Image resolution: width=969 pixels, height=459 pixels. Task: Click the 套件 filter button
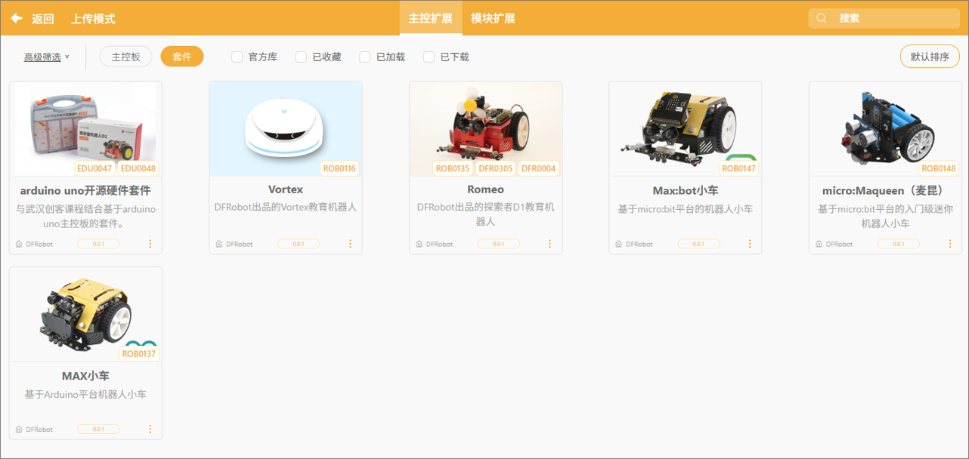click(182, 57)
